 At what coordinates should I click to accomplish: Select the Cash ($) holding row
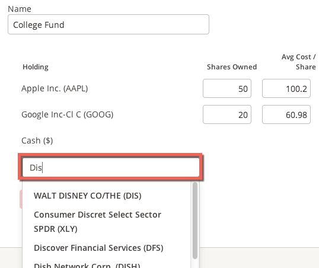tap(37, 141)
